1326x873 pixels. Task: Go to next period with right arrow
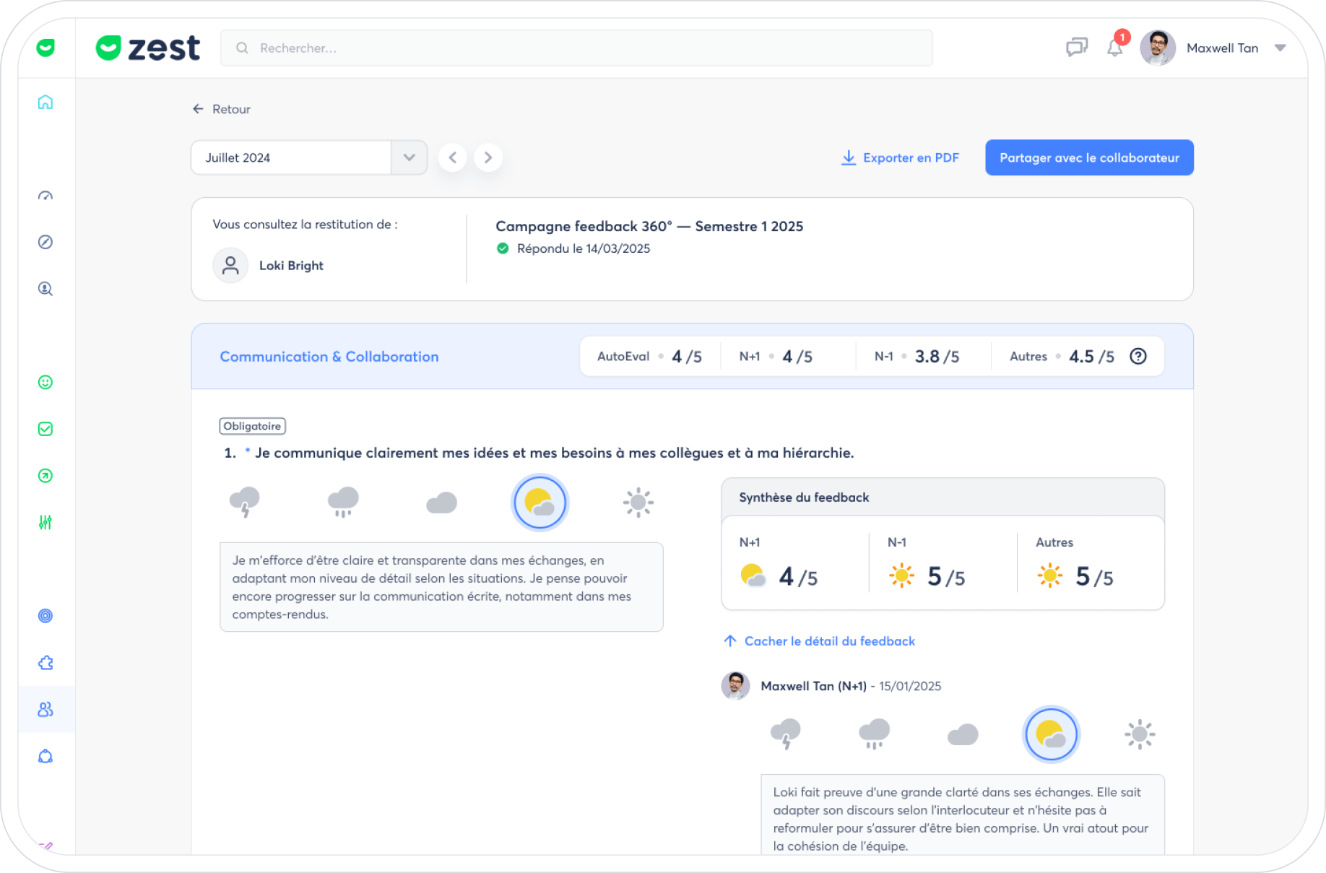[488, 157]
